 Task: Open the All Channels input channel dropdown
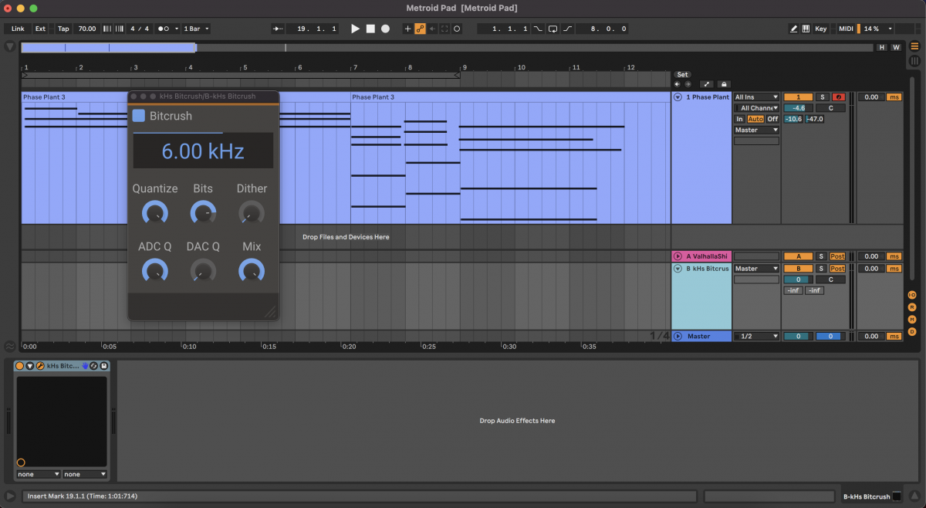[x=757, y=108]
